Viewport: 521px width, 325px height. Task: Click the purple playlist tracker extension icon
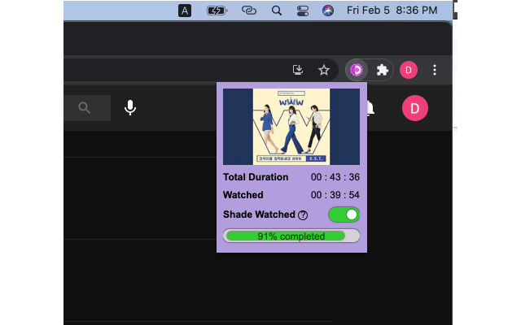(357, 70)
